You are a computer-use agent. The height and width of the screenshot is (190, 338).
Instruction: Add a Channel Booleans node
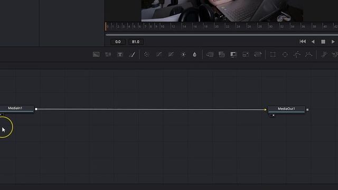(222, 54)
